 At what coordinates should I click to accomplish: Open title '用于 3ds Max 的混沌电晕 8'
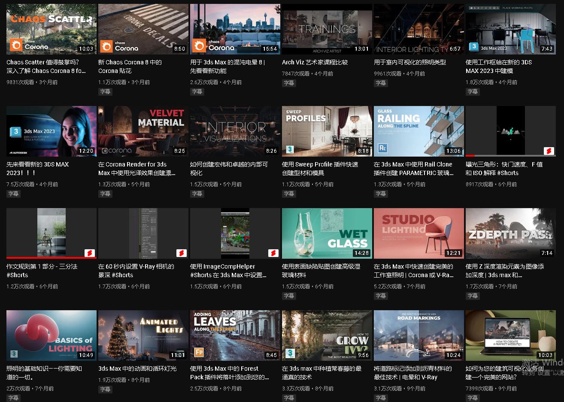(x=227, y=66)
